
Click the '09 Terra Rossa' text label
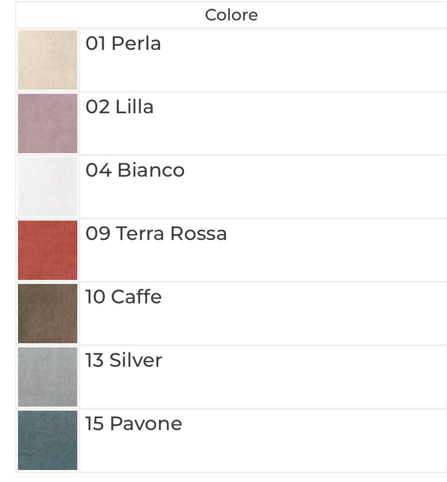[x=156, y=234]
